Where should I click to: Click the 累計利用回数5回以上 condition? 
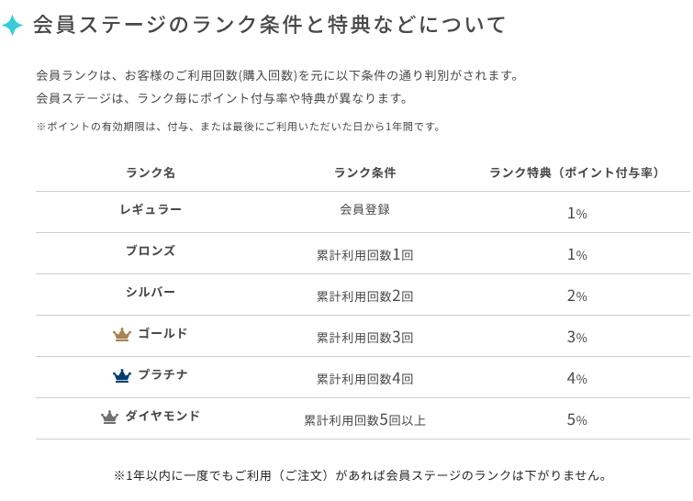(x=364, y=419)
